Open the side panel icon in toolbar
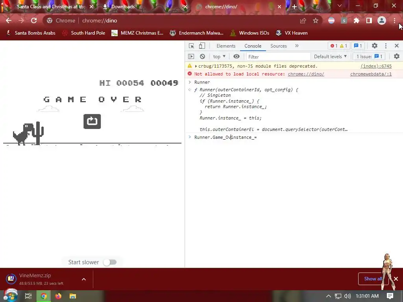Viewport: 403px width, 302px height. tap(369, 20)
